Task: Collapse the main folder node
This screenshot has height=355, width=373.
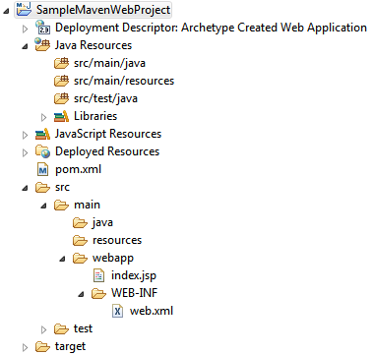Action: [43, 207]
